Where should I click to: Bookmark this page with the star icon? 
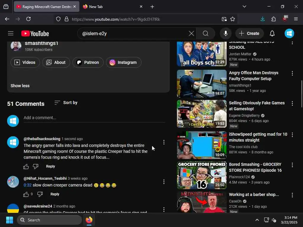coord(233,19)
